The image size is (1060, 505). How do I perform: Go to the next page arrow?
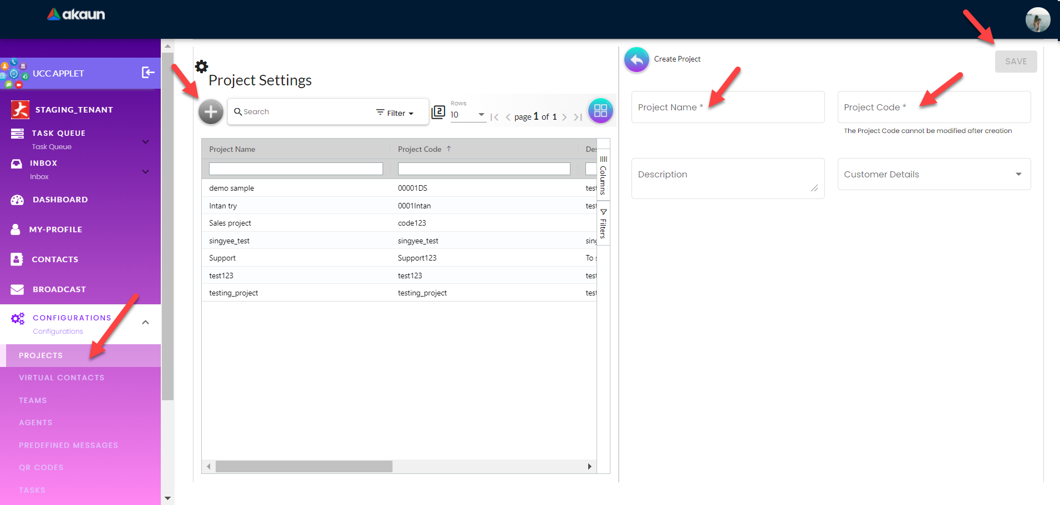564,117
